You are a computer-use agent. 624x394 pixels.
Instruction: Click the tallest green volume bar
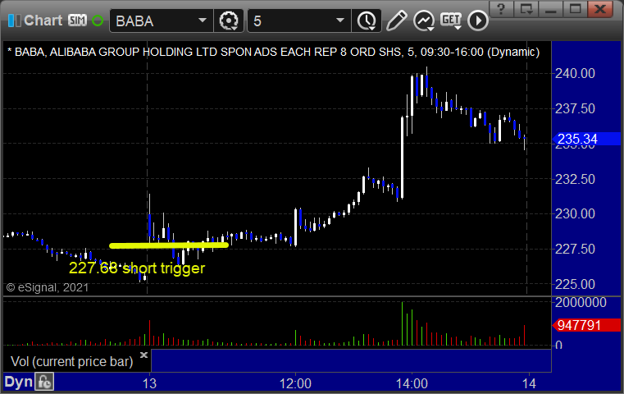pos(403,323)
